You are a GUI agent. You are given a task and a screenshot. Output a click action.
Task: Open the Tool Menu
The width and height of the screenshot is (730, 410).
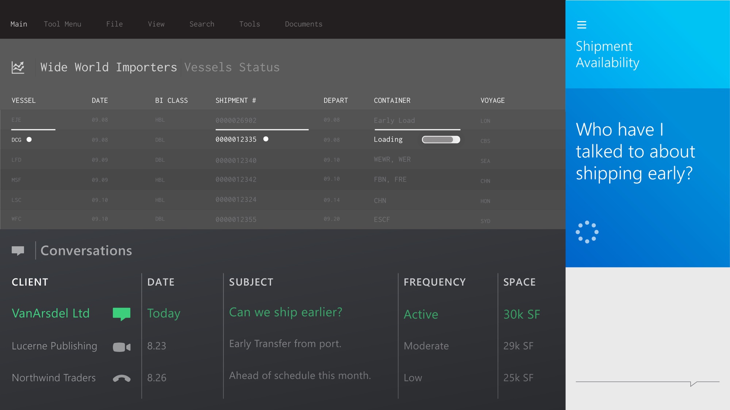tap(62, 24)
